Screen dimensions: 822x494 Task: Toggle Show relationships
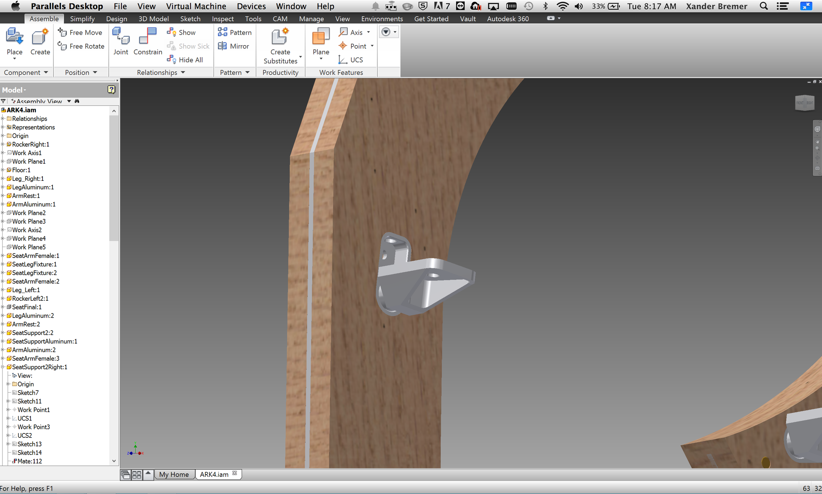182,33
